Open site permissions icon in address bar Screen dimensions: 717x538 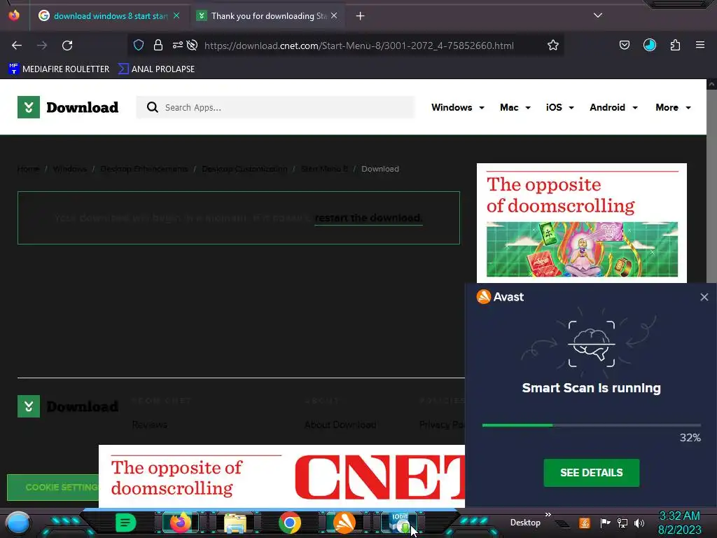[x=177, y=45]
